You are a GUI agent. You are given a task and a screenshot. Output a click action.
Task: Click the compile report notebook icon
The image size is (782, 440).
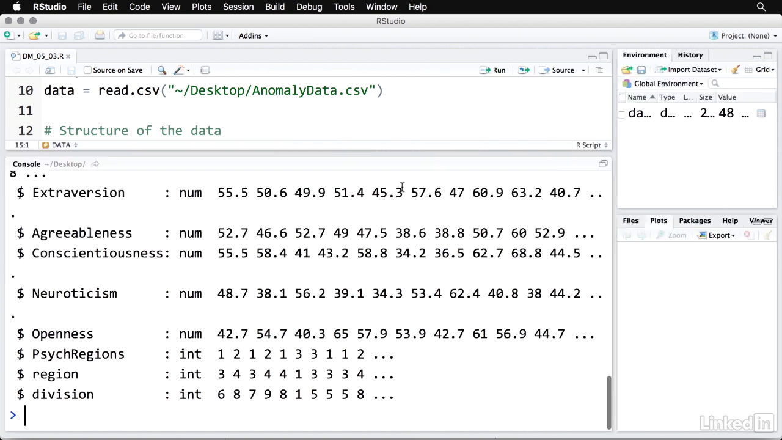coord(205,70)
